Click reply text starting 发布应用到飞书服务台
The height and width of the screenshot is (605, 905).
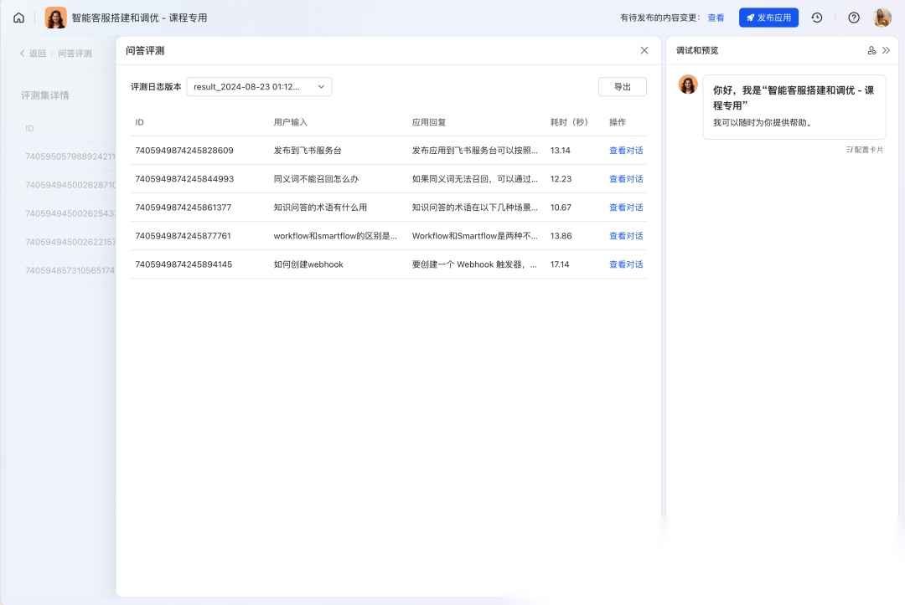(474, 151)
